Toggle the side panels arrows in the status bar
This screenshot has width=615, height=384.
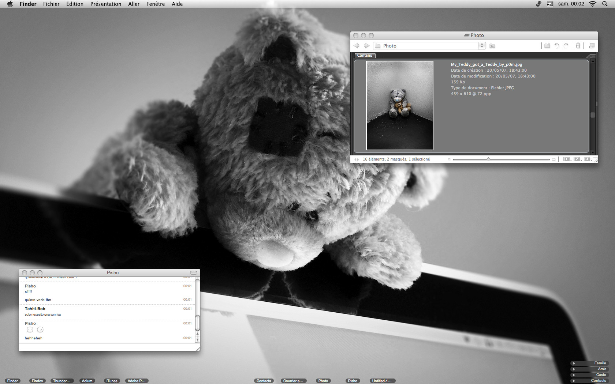tap(357, 159)
